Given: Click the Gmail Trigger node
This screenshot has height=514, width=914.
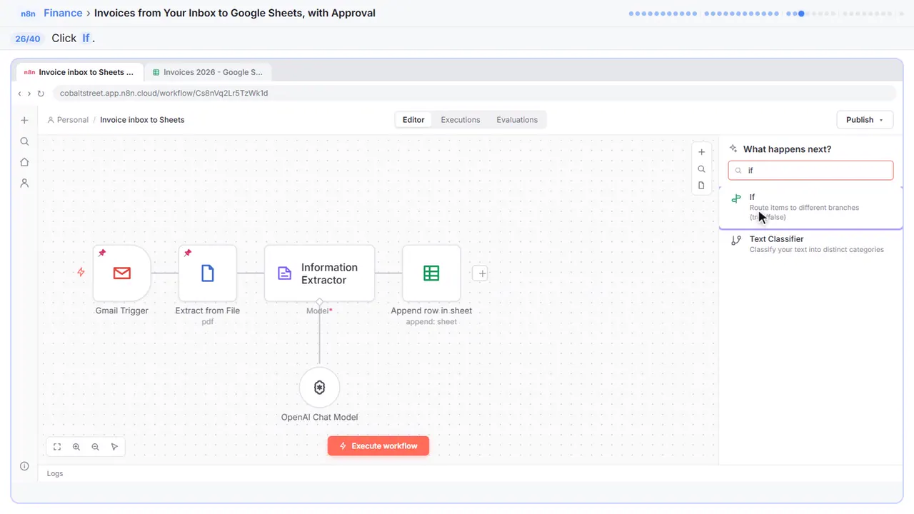Looking at the screenshot, I should tap(122, 273).
